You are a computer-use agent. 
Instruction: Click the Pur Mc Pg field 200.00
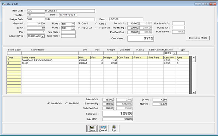click(133, 28)
